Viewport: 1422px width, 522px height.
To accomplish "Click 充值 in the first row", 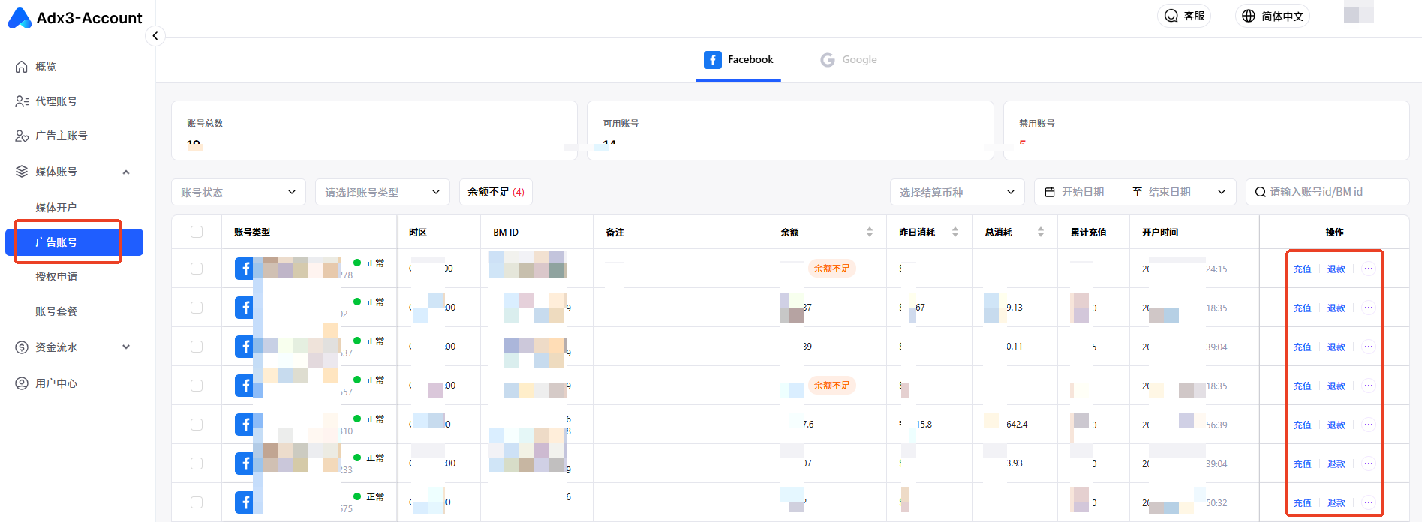I will click(1302, 269).
